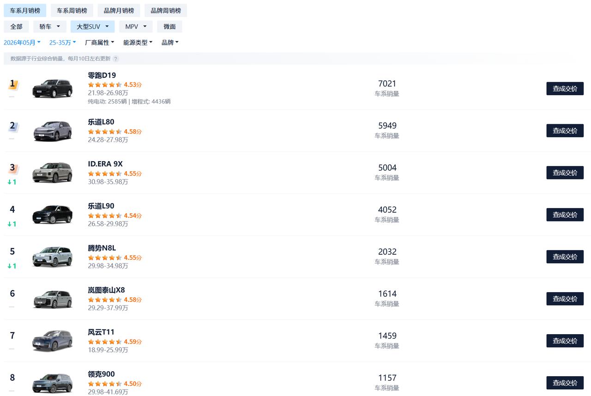Click rank 2 medal badge
This screenshot has height=396, width=591.
tap(13, 126)
